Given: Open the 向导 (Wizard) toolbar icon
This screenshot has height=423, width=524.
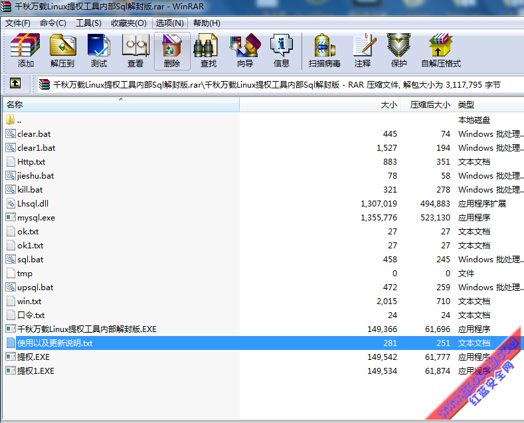Looking at the screenshot, I should click(245, 50).
